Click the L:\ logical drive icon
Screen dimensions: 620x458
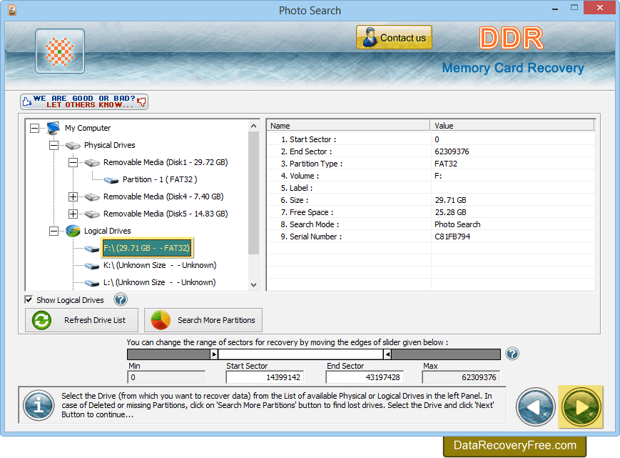[92, 283]
